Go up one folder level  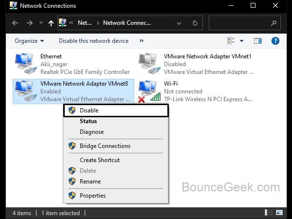click(51, 23)
